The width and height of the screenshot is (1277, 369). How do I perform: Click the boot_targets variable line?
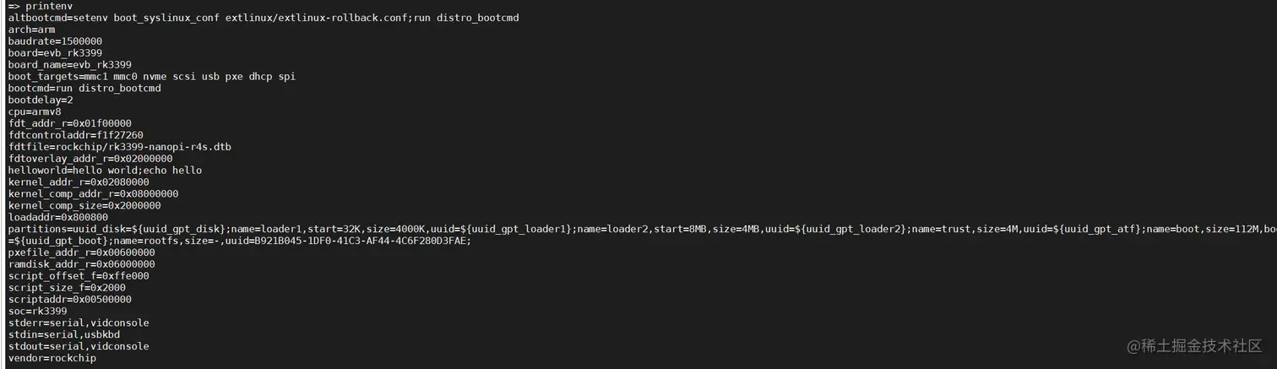coord(152,77)
